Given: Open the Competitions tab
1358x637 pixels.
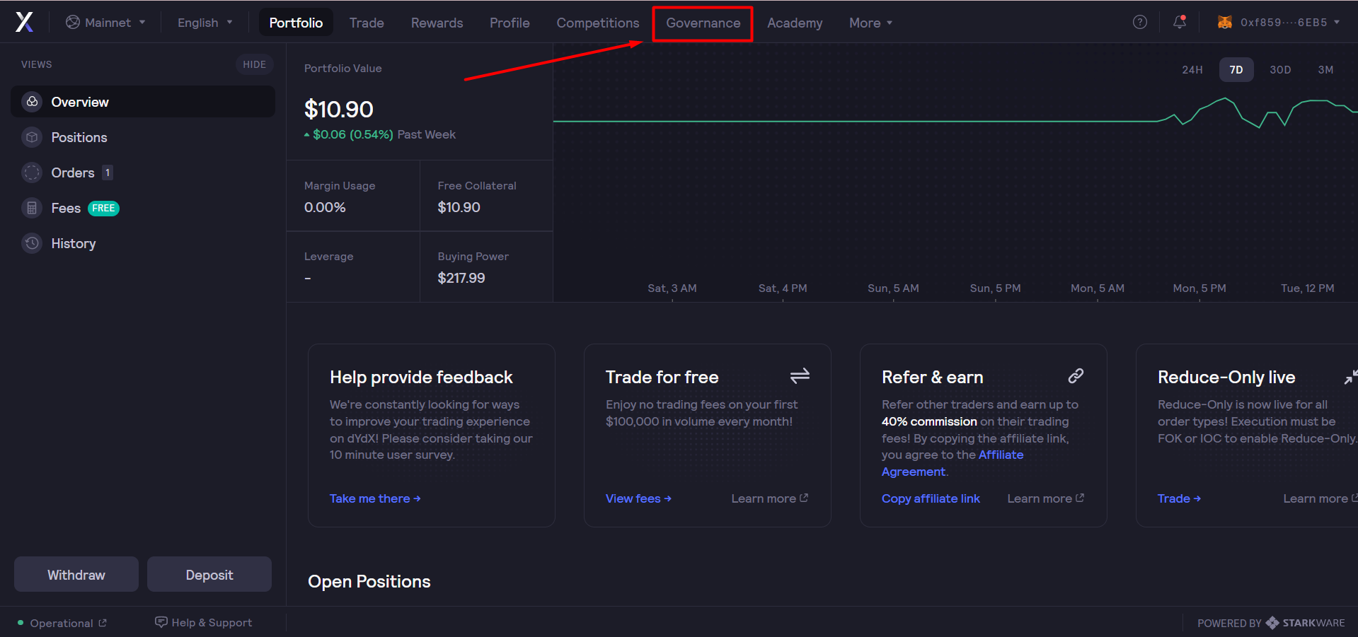Looking at the screenshot, I should (598, 23).
